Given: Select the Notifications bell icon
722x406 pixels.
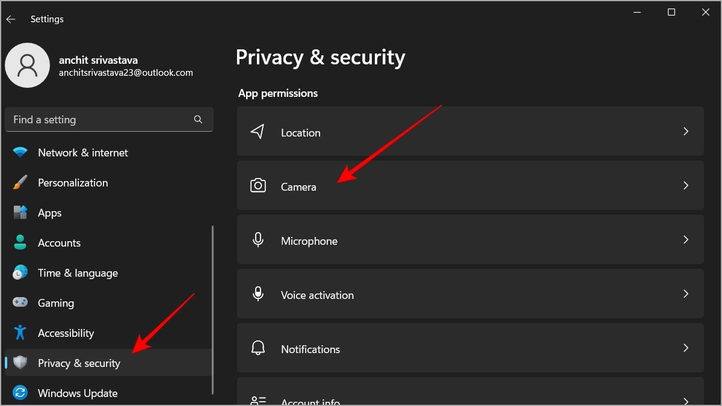Looking at the screenshot, I should click(x=258, y=348).
